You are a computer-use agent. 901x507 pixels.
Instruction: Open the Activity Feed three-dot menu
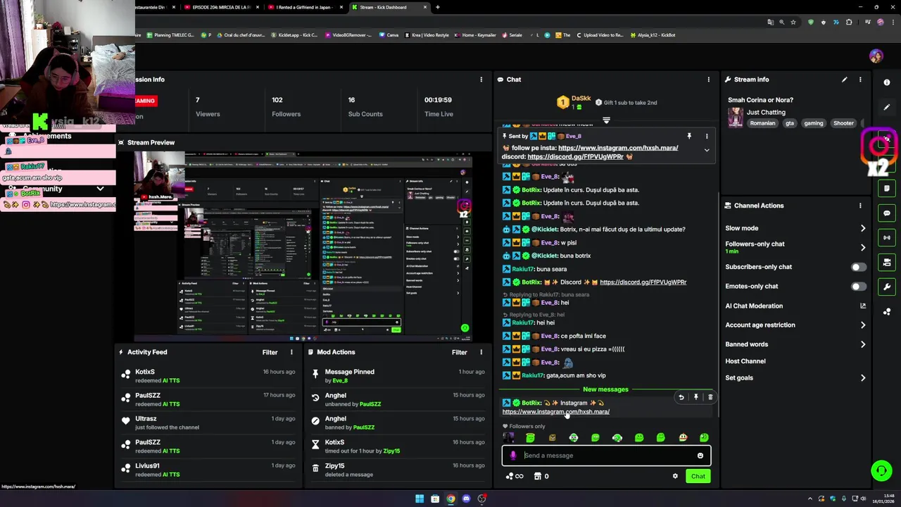pyautogui.click(x=291, y=352)
